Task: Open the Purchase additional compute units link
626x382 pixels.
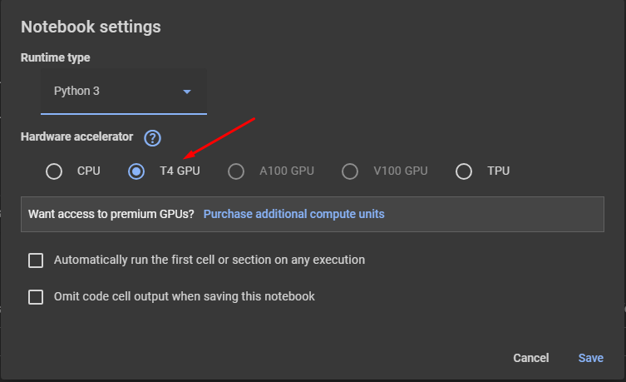Action: (293, 214)
